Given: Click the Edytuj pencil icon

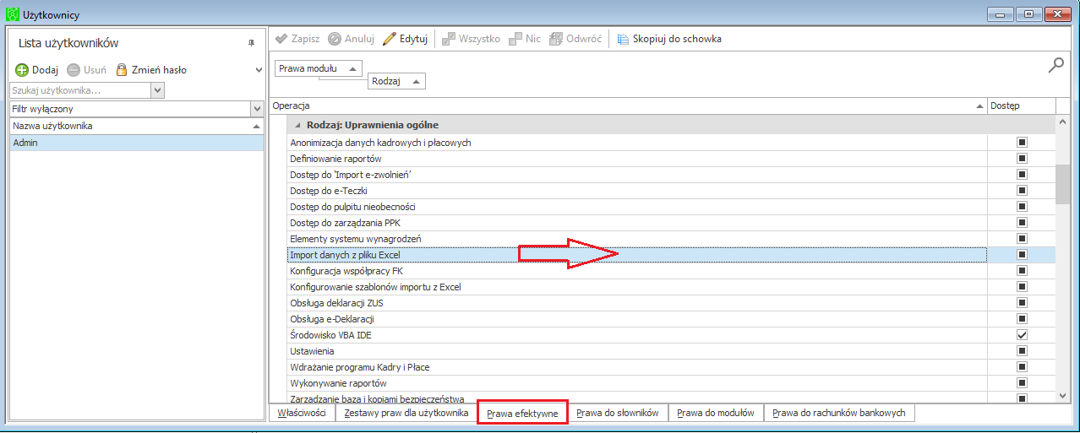Looking at the screenshot, I should pos(390,39).
